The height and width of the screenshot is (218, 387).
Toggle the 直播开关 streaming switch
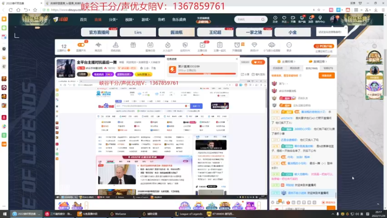pyautogui.click(x=81, y=45)
